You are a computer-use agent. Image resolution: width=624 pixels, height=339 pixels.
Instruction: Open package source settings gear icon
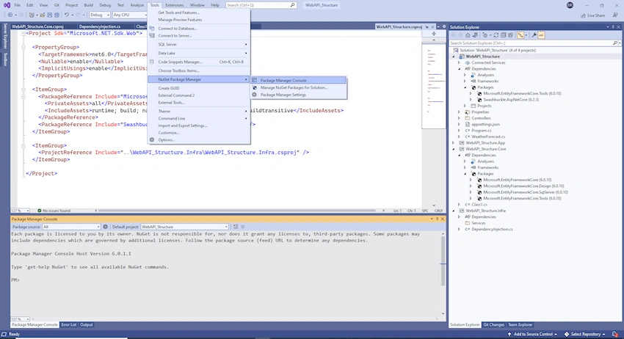click(106, 227)
